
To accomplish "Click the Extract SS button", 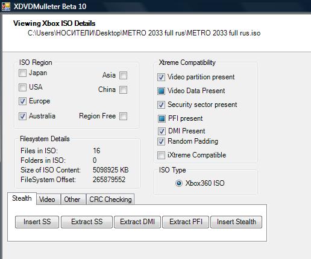I will pyautogui.click(x=87, y=222).
